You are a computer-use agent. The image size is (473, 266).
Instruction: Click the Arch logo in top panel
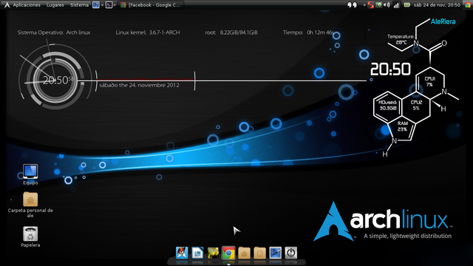coord(7,5)
